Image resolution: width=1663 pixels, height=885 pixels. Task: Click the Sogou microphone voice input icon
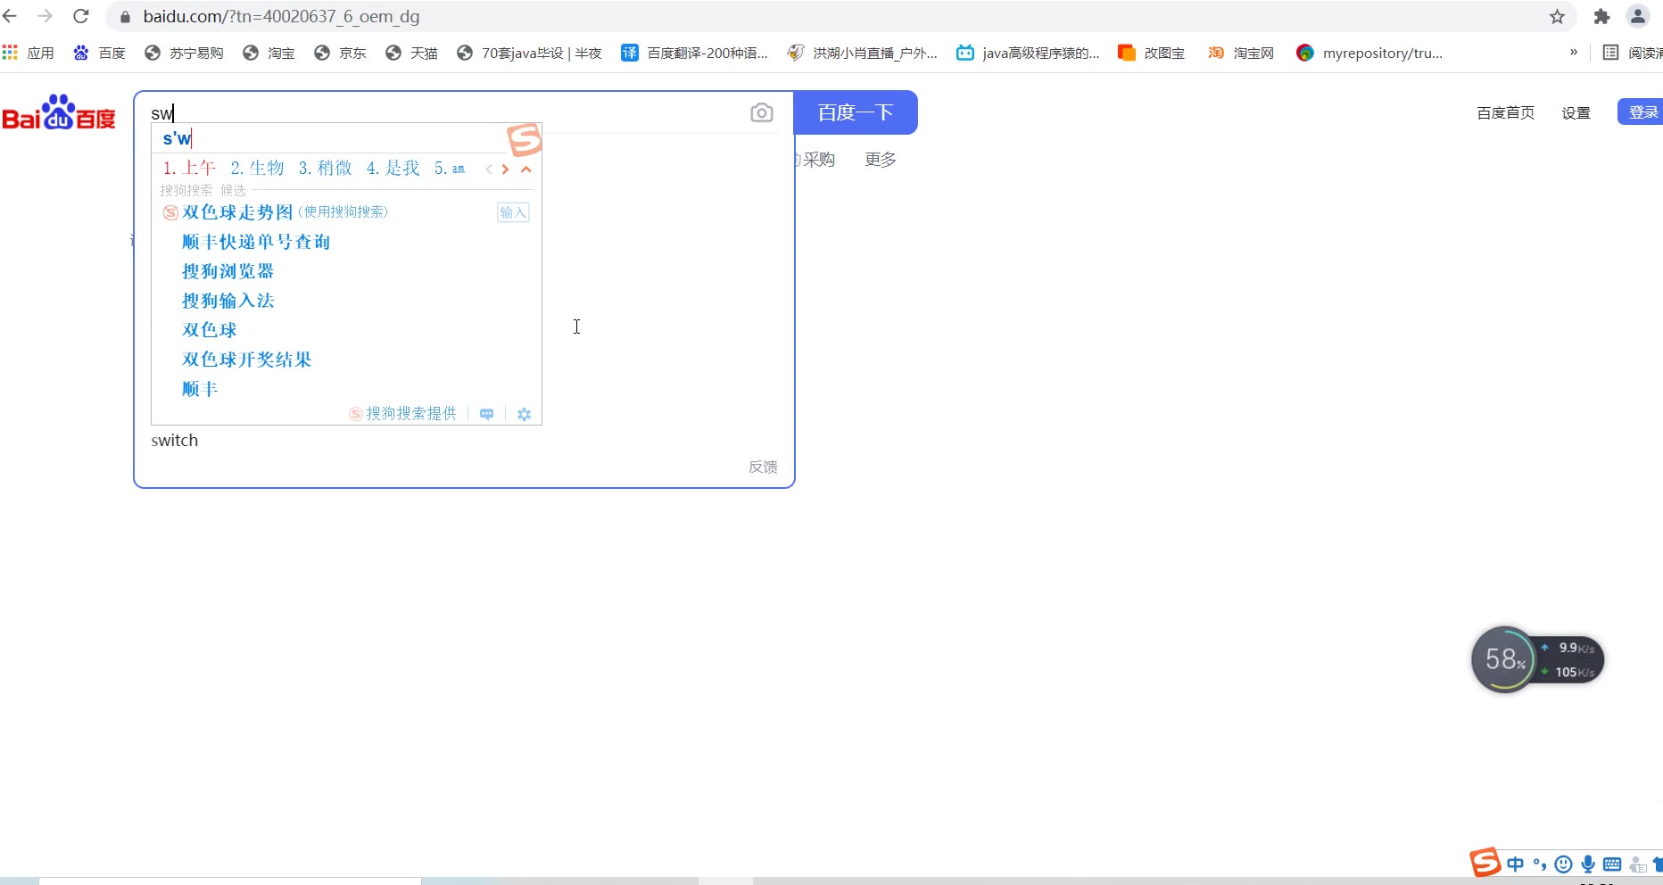[x=1588, y=864]
